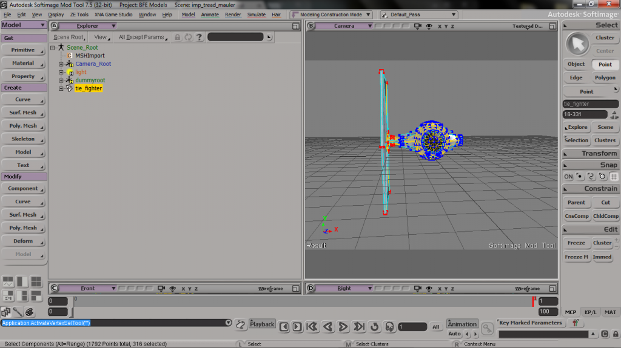Open the Explorer view type dropdown
This screenshot has width=621, height=348.
pyautogui.click(x=87, y=26)
